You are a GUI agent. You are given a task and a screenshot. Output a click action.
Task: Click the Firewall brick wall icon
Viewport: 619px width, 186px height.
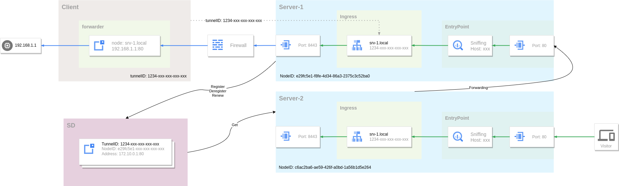coord(218,45)
